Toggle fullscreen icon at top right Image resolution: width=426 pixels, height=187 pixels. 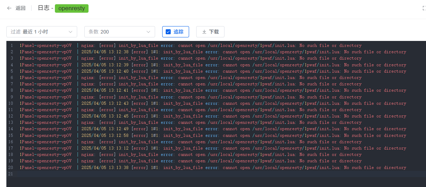(424, 8)
